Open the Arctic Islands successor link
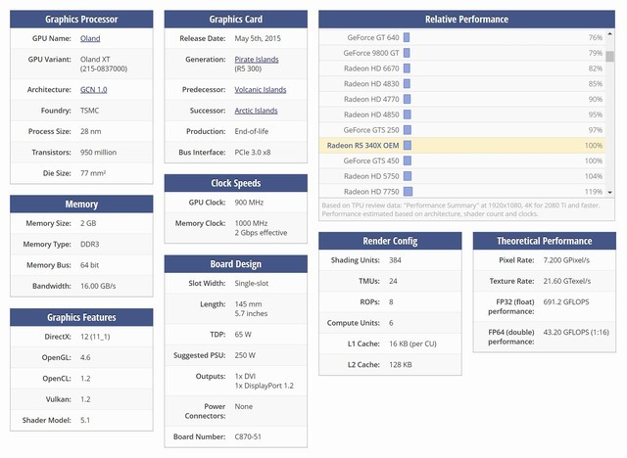This screenshot has height=458, width=627. coord(256,111)
